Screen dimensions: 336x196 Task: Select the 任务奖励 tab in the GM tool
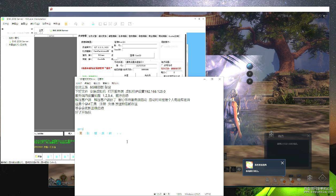click(92, 36)
